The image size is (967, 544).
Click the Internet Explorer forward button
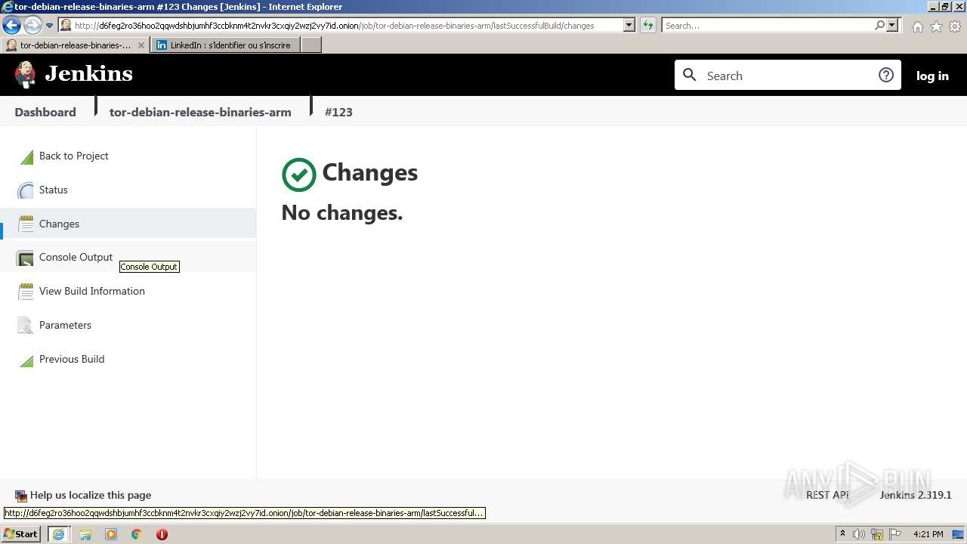(32, 26)
